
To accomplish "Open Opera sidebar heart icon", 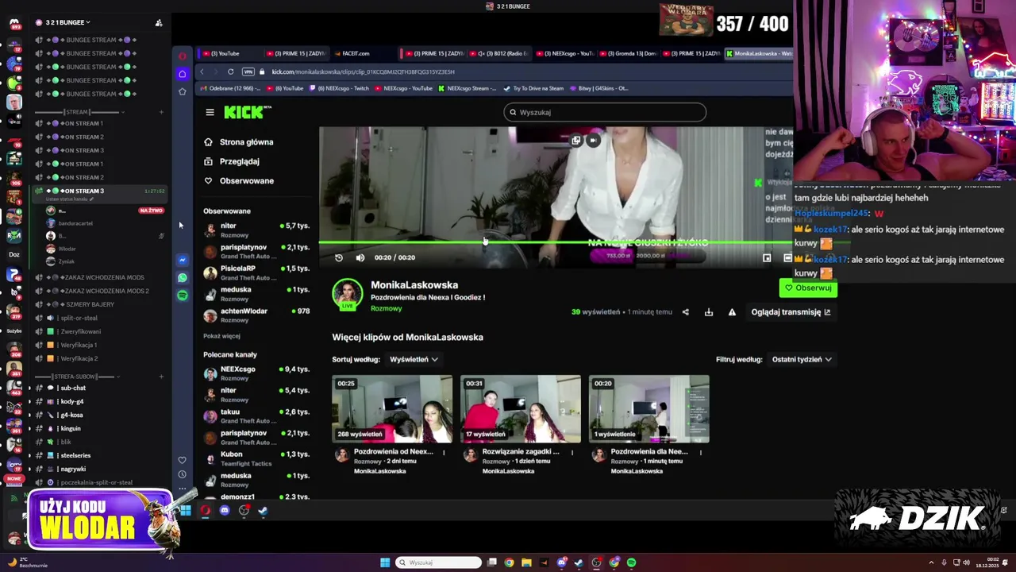I will [183, 460].
